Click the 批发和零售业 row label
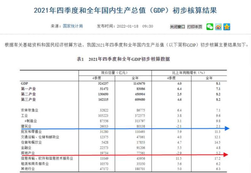The height and width of the screenshot is (173, 251). pyautogui.click(x=31, y=132)
